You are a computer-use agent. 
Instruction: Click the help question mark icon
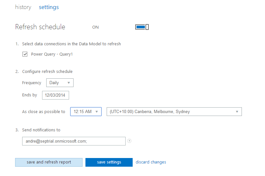click(129, 141)
